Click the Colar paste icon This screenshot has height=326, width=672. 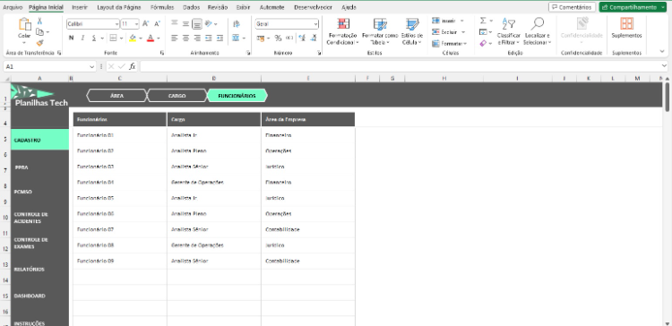(x=24, y=24)
